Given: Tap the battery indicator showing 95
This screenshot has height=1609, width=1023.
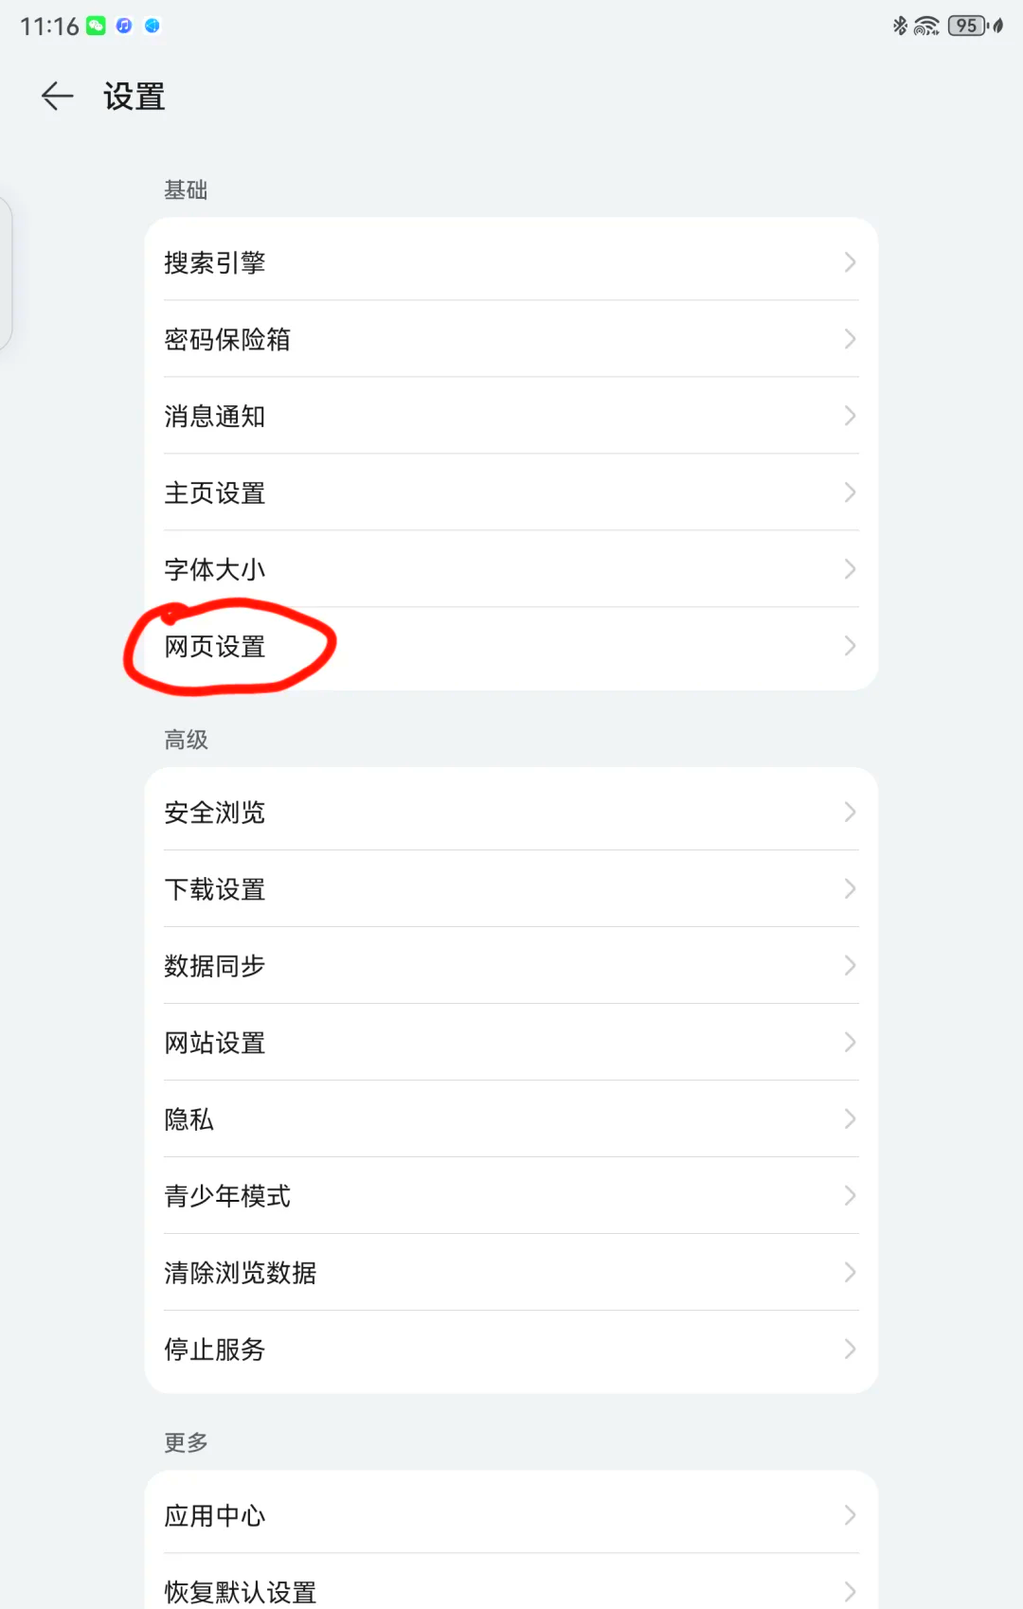Looking at the screenshot, I should point(965,26).
